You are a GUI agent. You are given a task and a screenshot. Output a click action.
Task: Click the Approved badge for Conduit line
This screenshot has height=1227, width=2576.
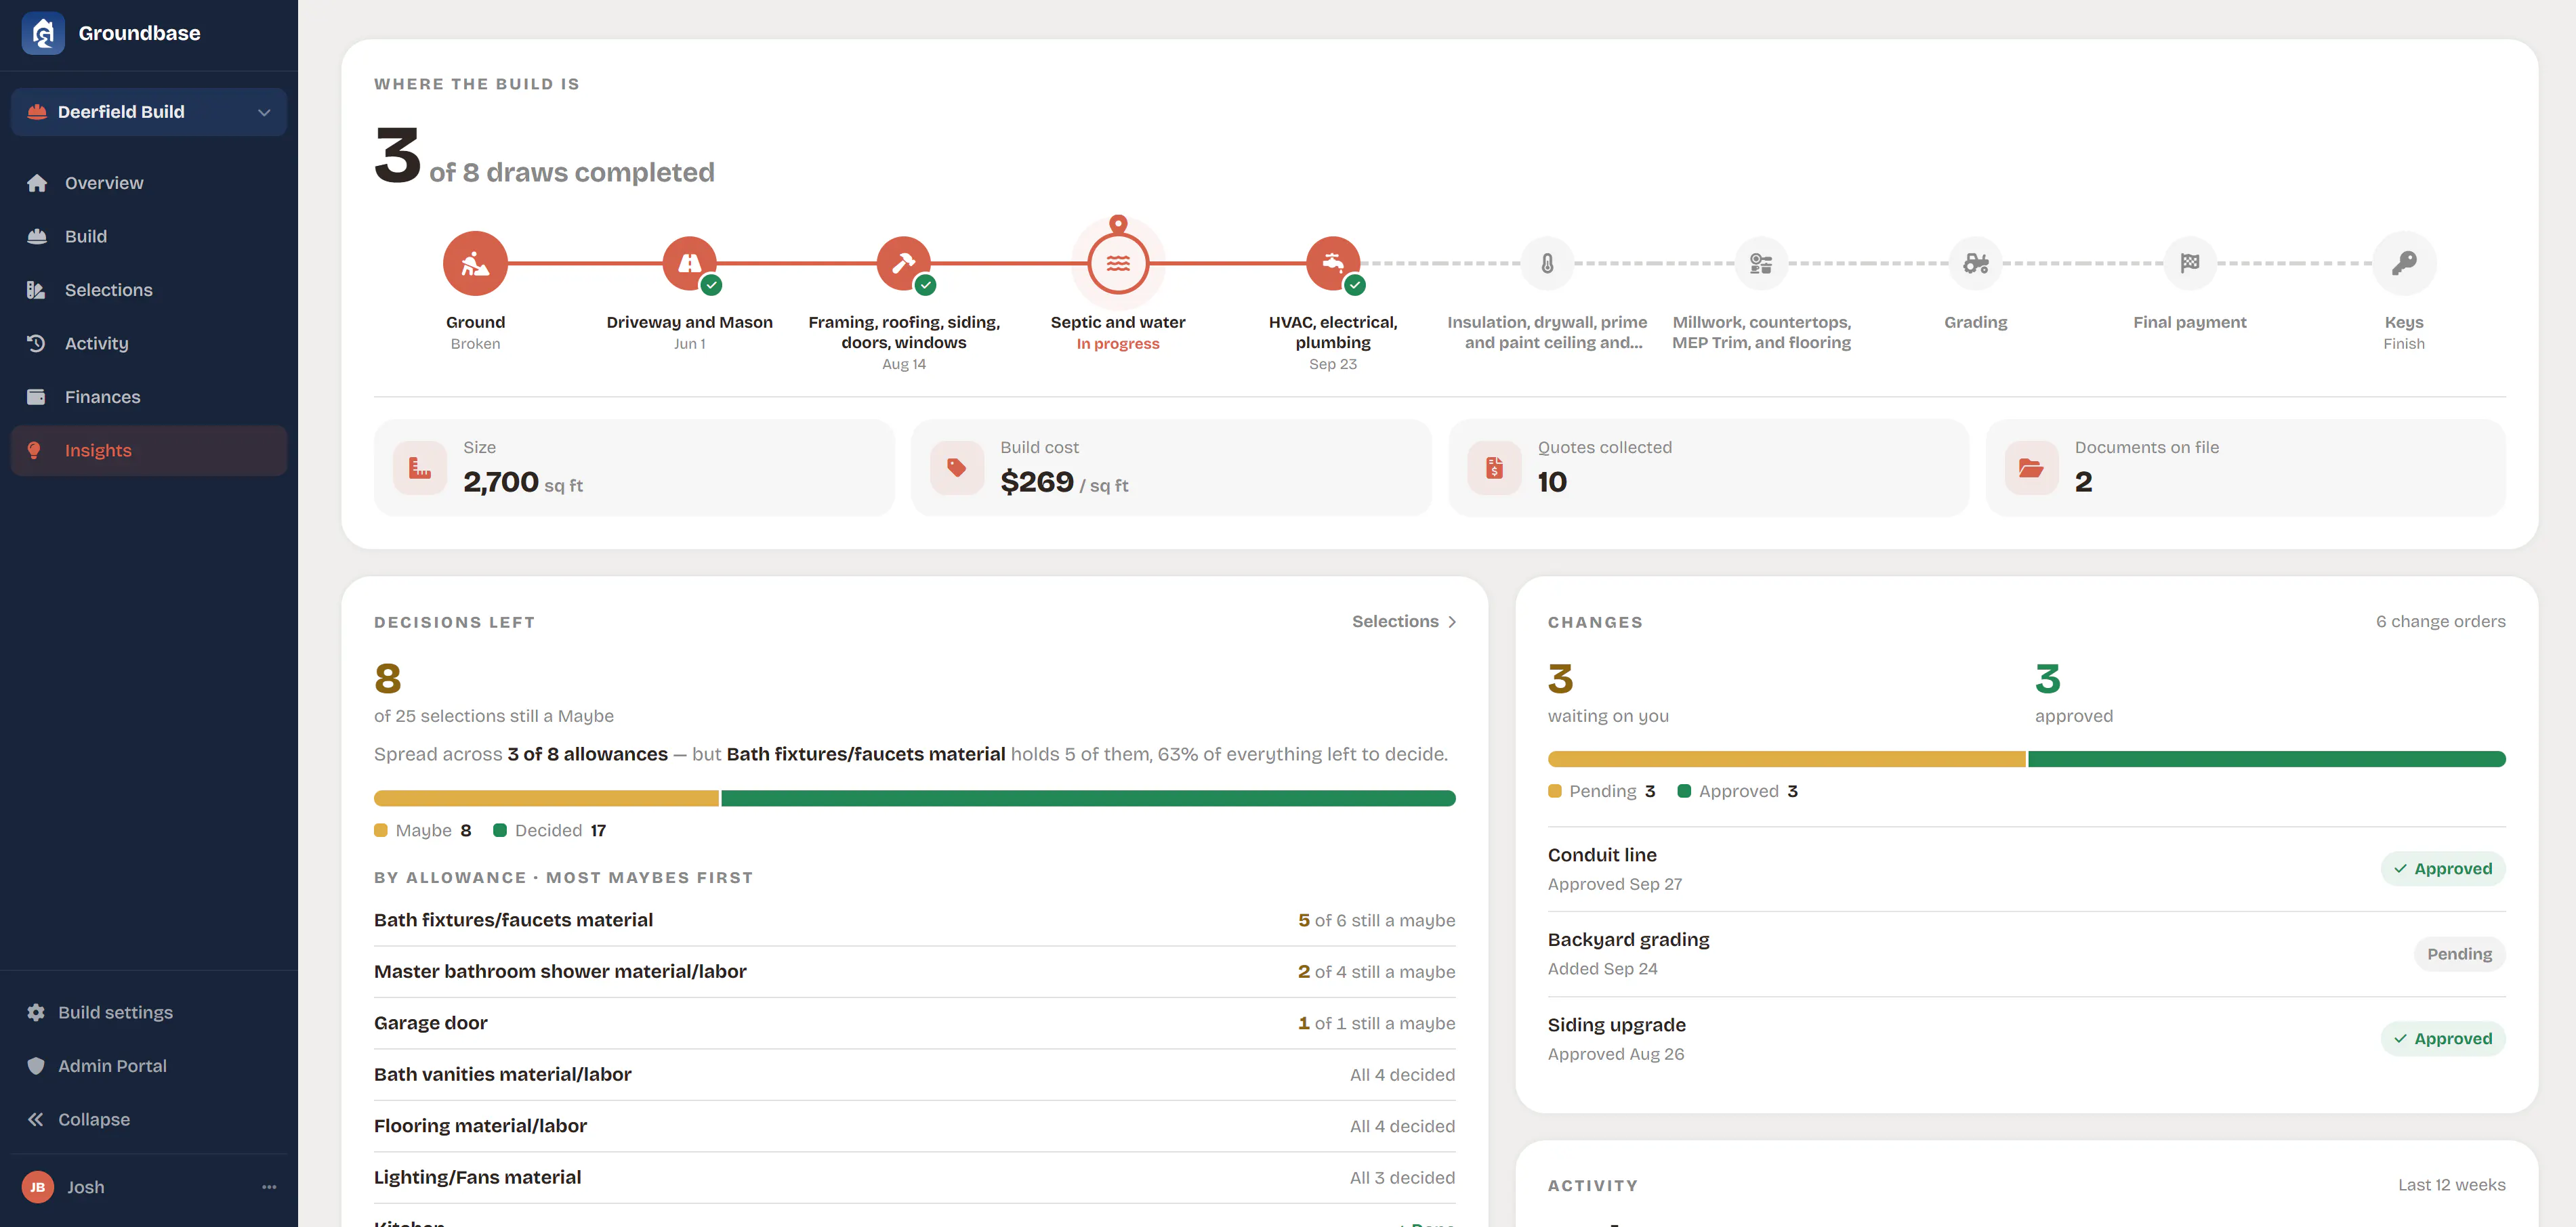coord(2443,869)
